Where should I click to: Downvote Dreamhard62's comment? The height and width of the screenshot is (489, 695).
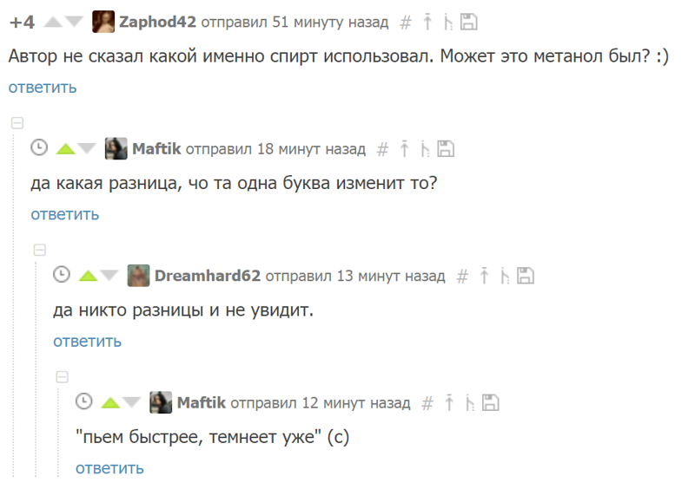click(x=109, y=277)
